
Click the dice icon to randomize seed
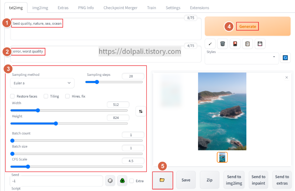pos(110,181)
